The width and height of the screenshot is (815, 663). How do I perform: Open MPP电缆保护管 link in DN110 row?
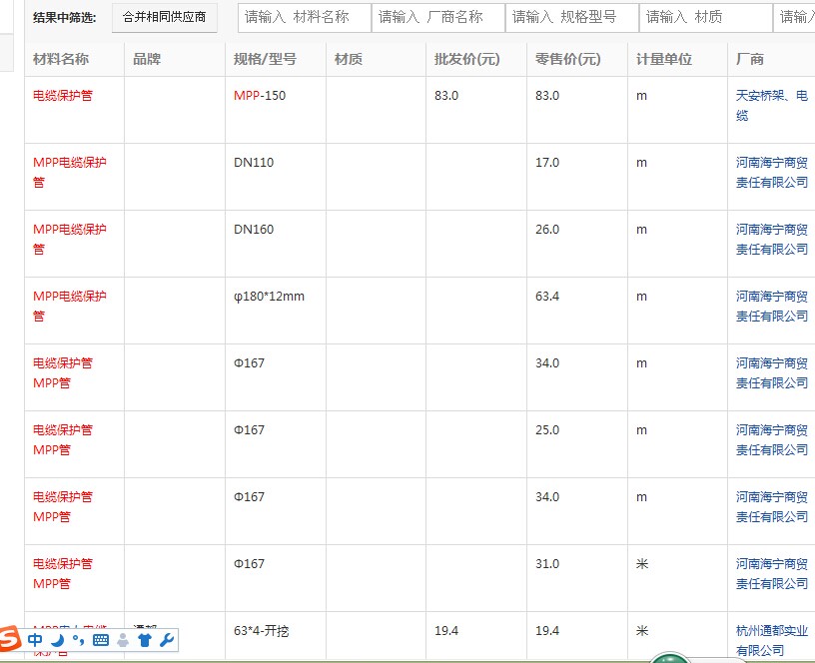(x=70, y=172)
